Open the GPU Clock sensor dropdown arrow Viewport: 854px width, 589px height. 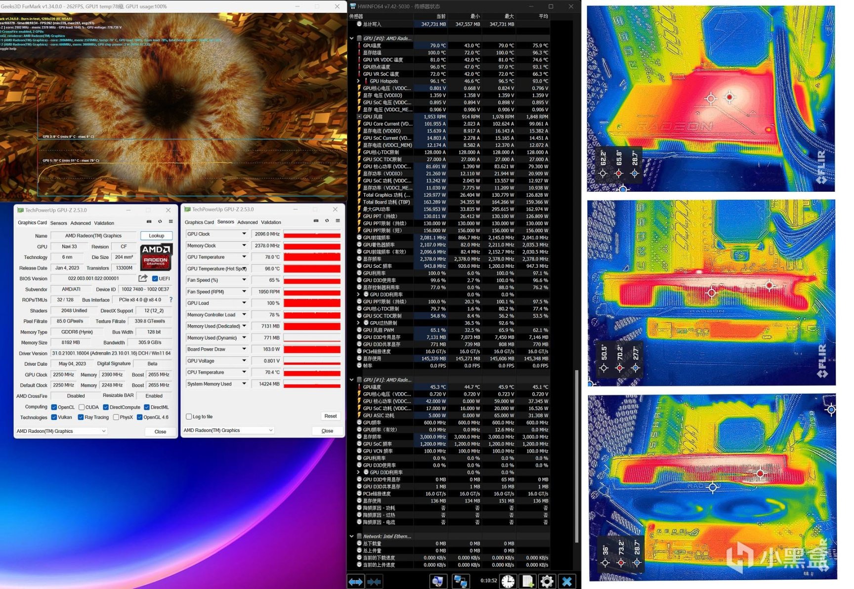(x=244, y=234)
